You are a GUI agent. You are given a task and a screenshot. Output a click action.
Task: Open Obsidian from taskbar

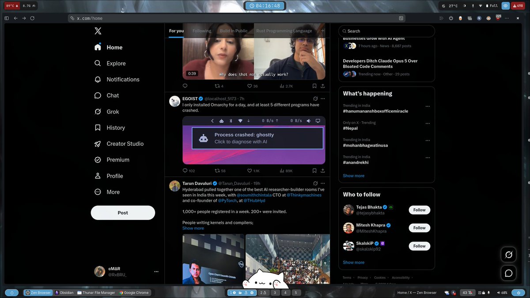[x=64, y=292]
